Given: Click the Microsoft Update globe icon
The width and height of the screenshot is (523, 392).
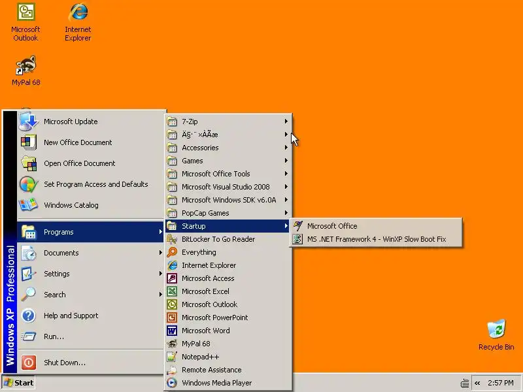Looking at the screenshot, I should [x=28, y=122].
